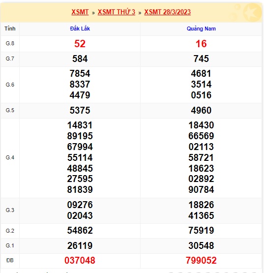
Task: Click the G.1 number 26119
Action: coord(80,246)
